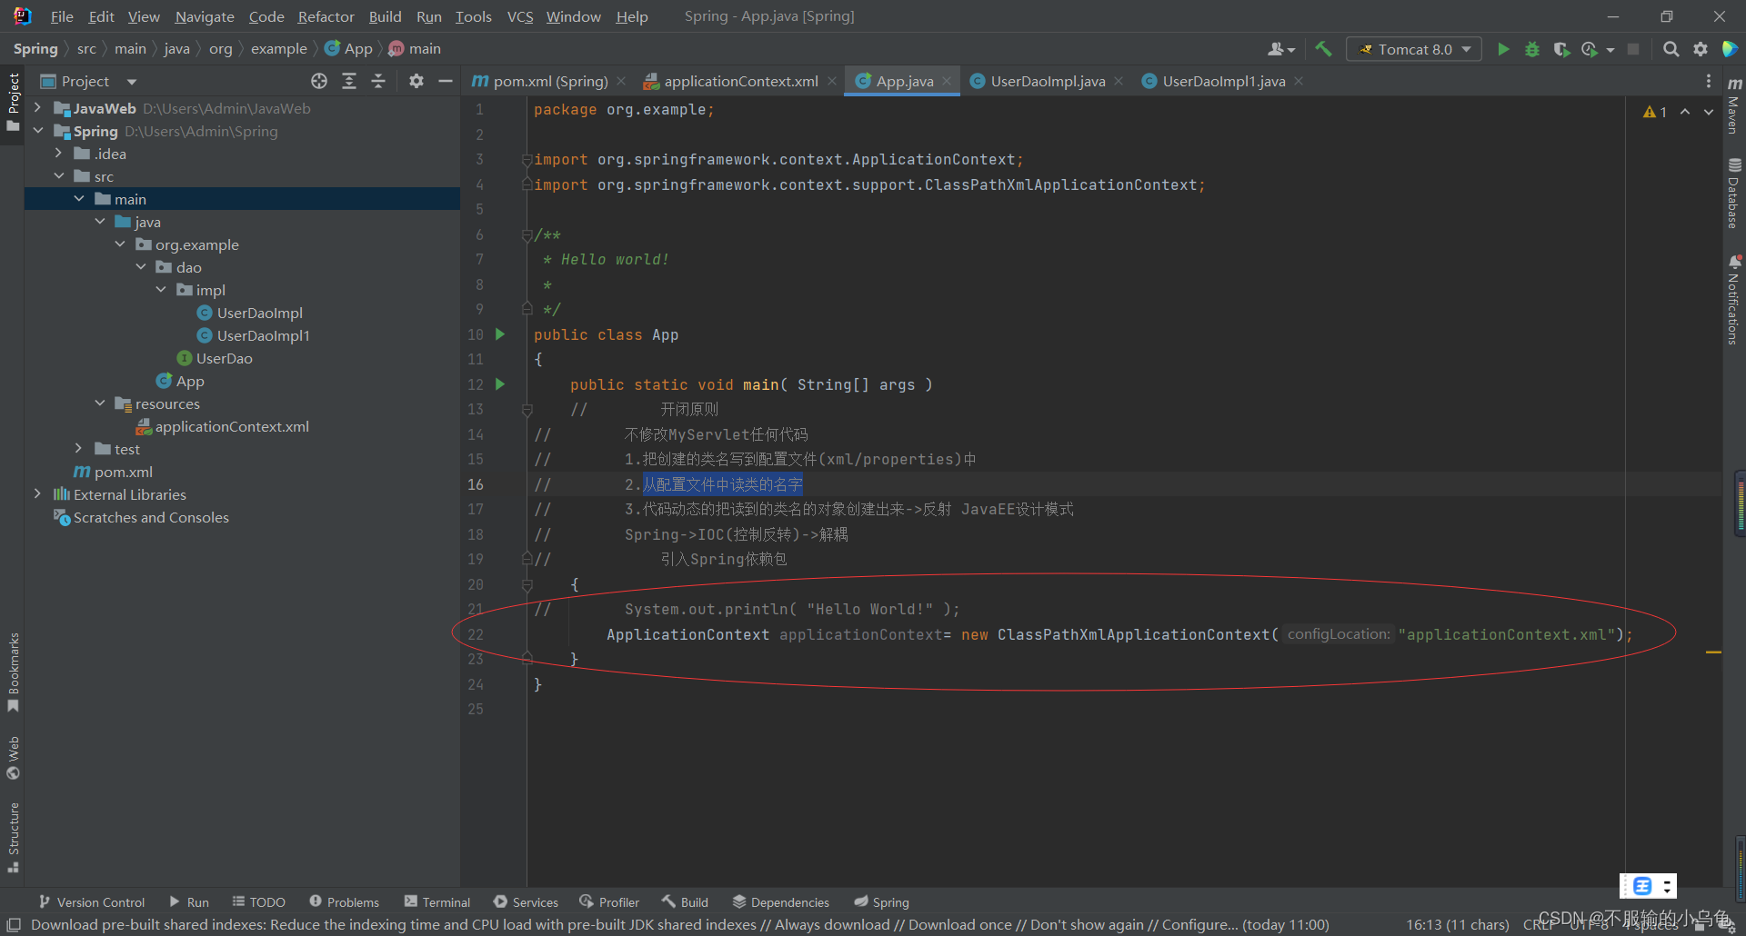The image size is (1746, 936).
Task: Open the user account icon dropdown
Action: pyautogui.click(x=1281, y=49)
